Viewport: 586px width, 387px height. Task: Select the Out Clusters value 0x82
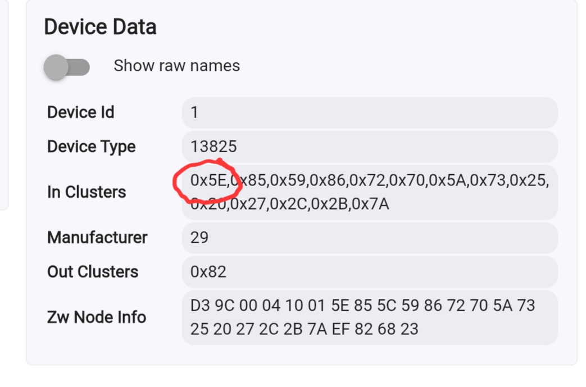208,272
